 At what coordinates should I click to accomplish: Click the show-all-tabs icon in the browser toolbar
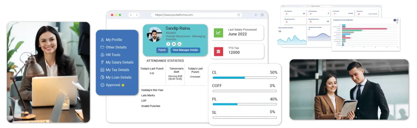pos(262,15)
